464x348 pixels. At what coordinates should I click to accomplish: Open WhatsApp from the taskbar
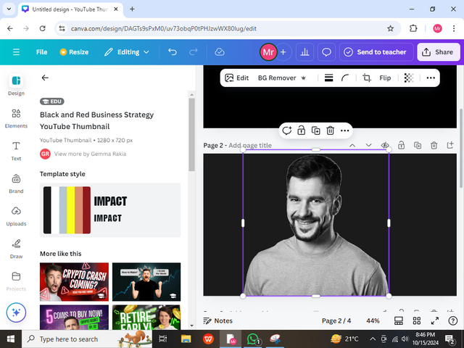tap(253, 339)
